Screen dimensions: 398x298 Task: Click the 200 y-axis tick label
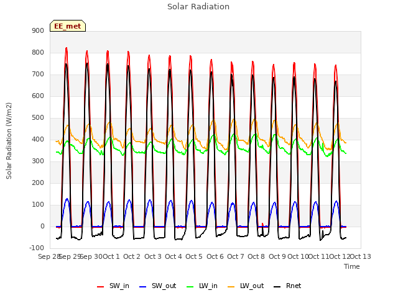38,183
